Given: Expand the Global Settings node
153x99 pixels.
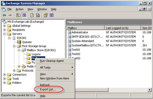Looking at the screenshot, I should point(4,26).
